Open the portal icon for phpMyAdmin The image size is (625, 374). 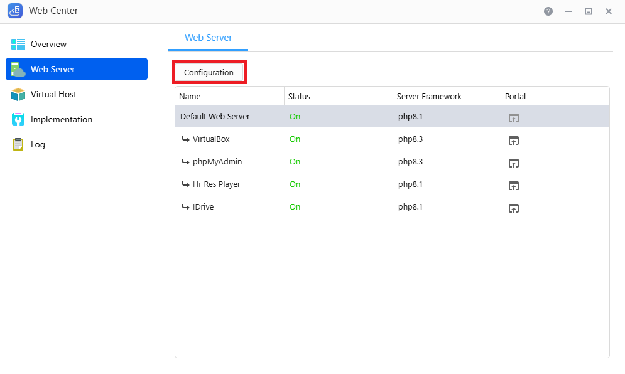513,163
